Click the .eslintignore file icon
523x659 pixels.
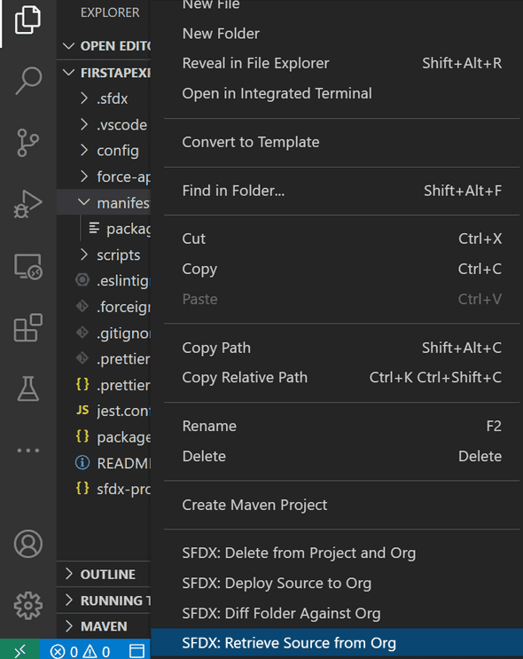click(x=82, y=280)
